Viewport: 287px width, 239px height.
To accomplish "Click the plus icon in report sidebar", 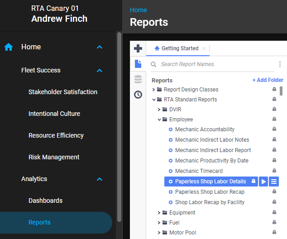I will click(138, 48).
